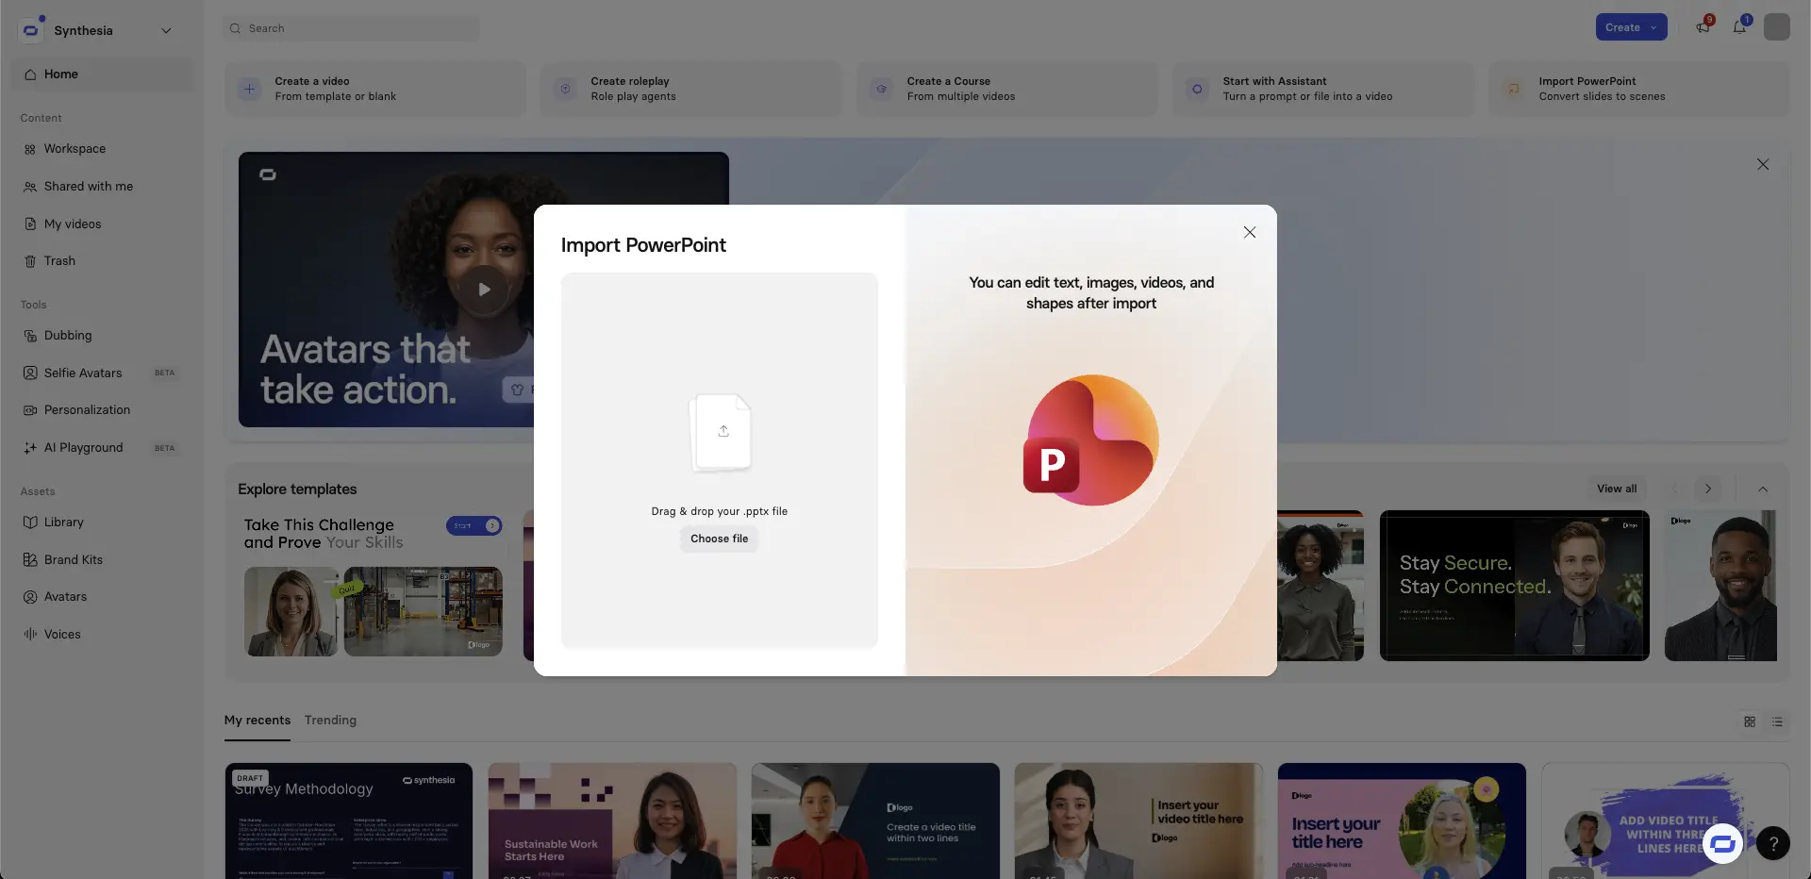Click the plus icon on Create a video
This screenshot has height=879, width=1811.
point(249,89)
